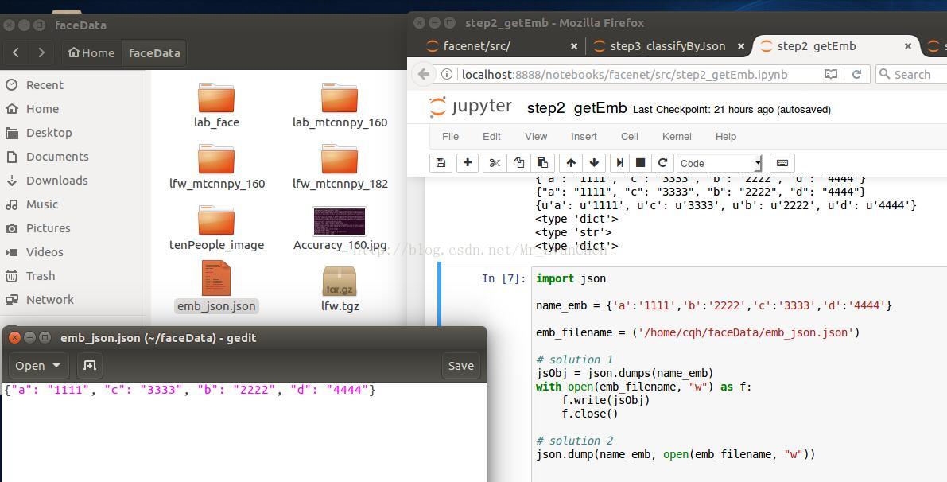Insert cell below using plus icon
The image size is (947, 482).
(468, 163)
